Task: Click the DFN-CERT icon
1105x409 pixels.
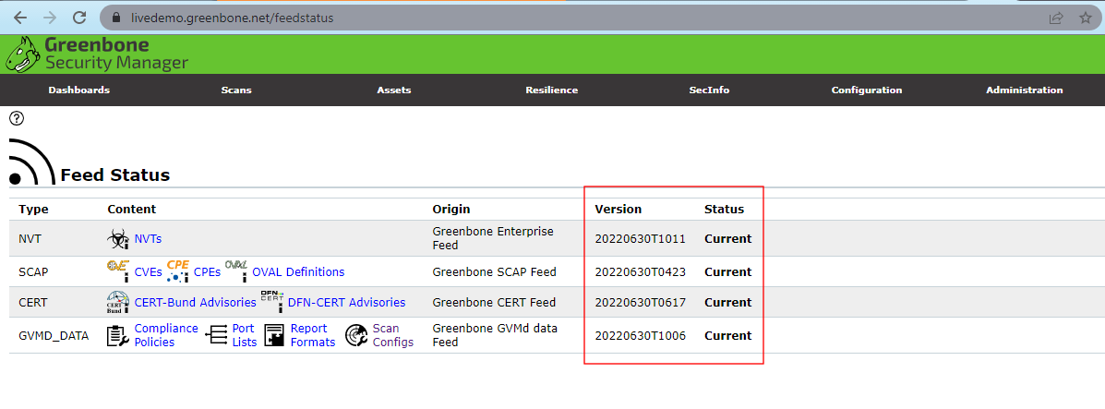Action: 271,302
